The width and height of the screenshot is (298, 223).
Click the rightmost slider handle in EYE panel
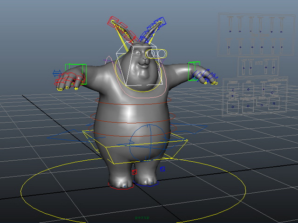[274, 67]
